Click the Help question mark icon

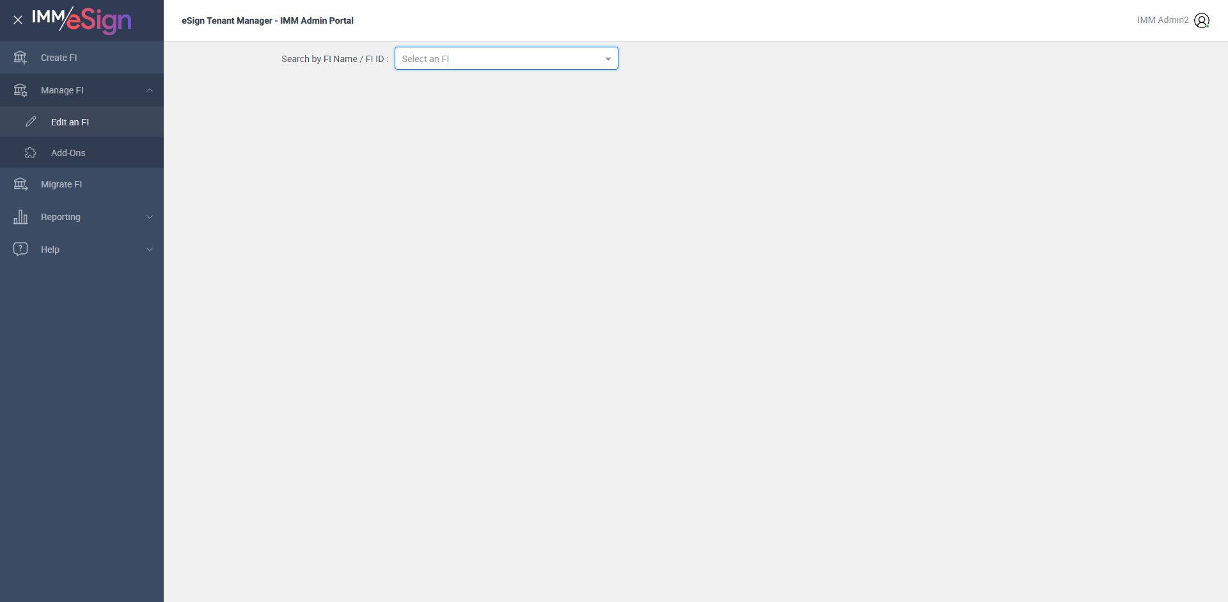20,249
